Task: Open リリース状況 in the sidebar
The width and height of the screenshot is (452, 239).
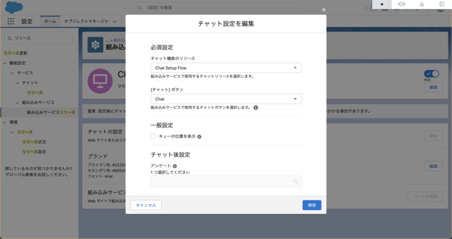Action: 34,142
